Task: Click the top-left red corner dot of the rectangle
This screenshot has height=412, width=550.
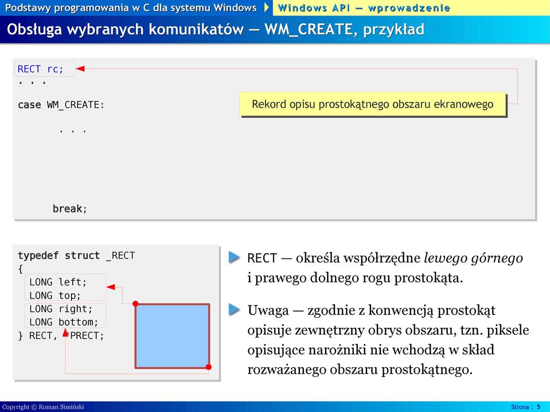Action: pos(135,304)
